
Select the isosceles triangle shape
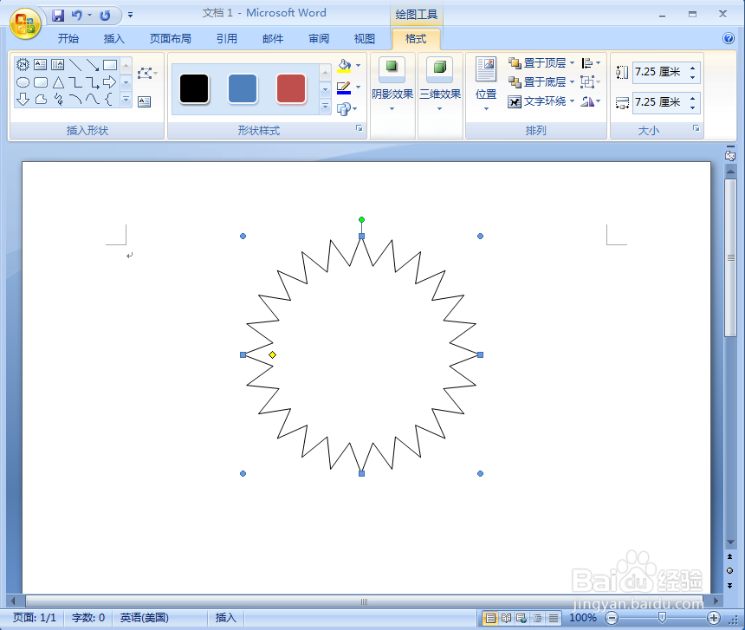58,82
